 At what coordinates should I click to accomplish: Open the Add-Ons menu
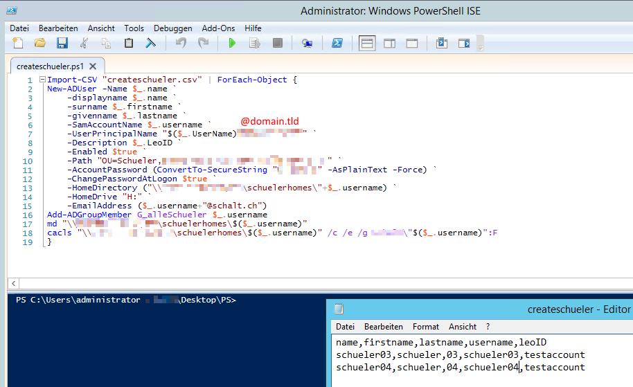click(x=218, y=28)
